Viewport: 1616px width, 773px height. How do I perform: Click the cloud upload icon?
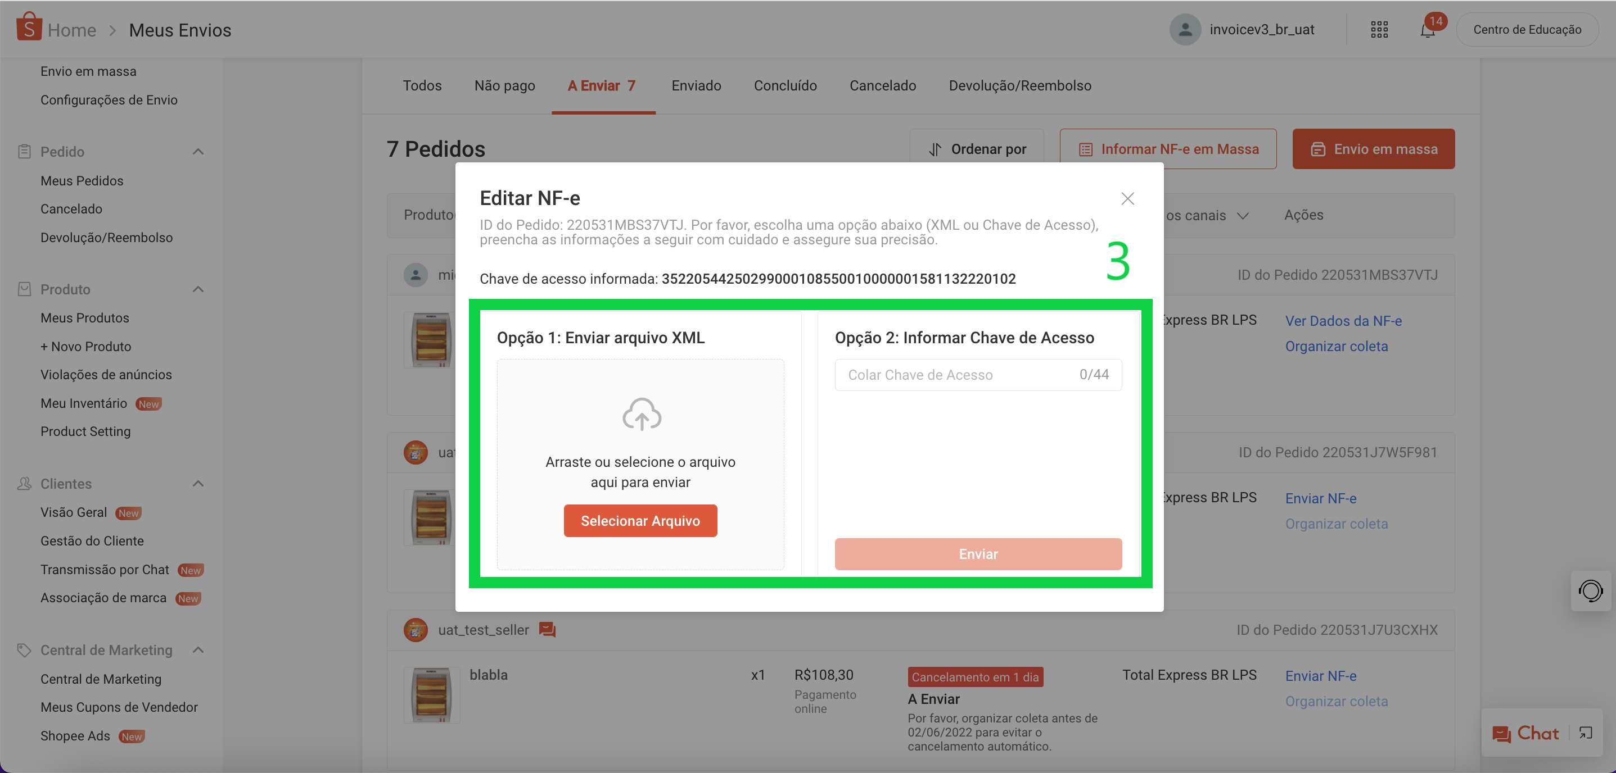coord(641,414)
